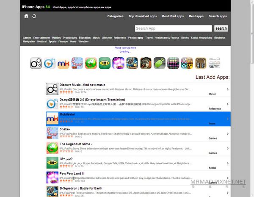Open the Categories menu
The height and width of the screenshot is (197, 254).
[x=115, y=16]
